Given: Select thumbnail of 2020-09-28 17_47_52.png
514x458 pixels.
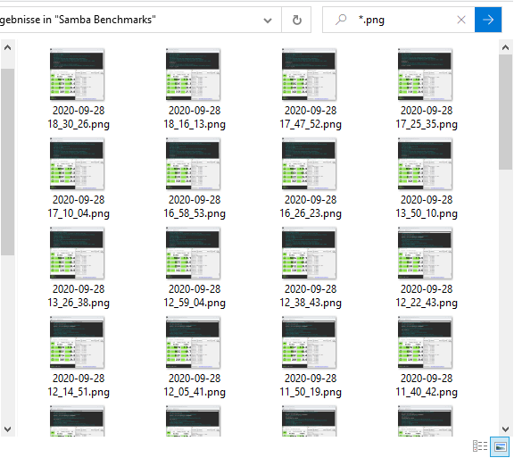Looking at the screenshot, I should 309,74.
